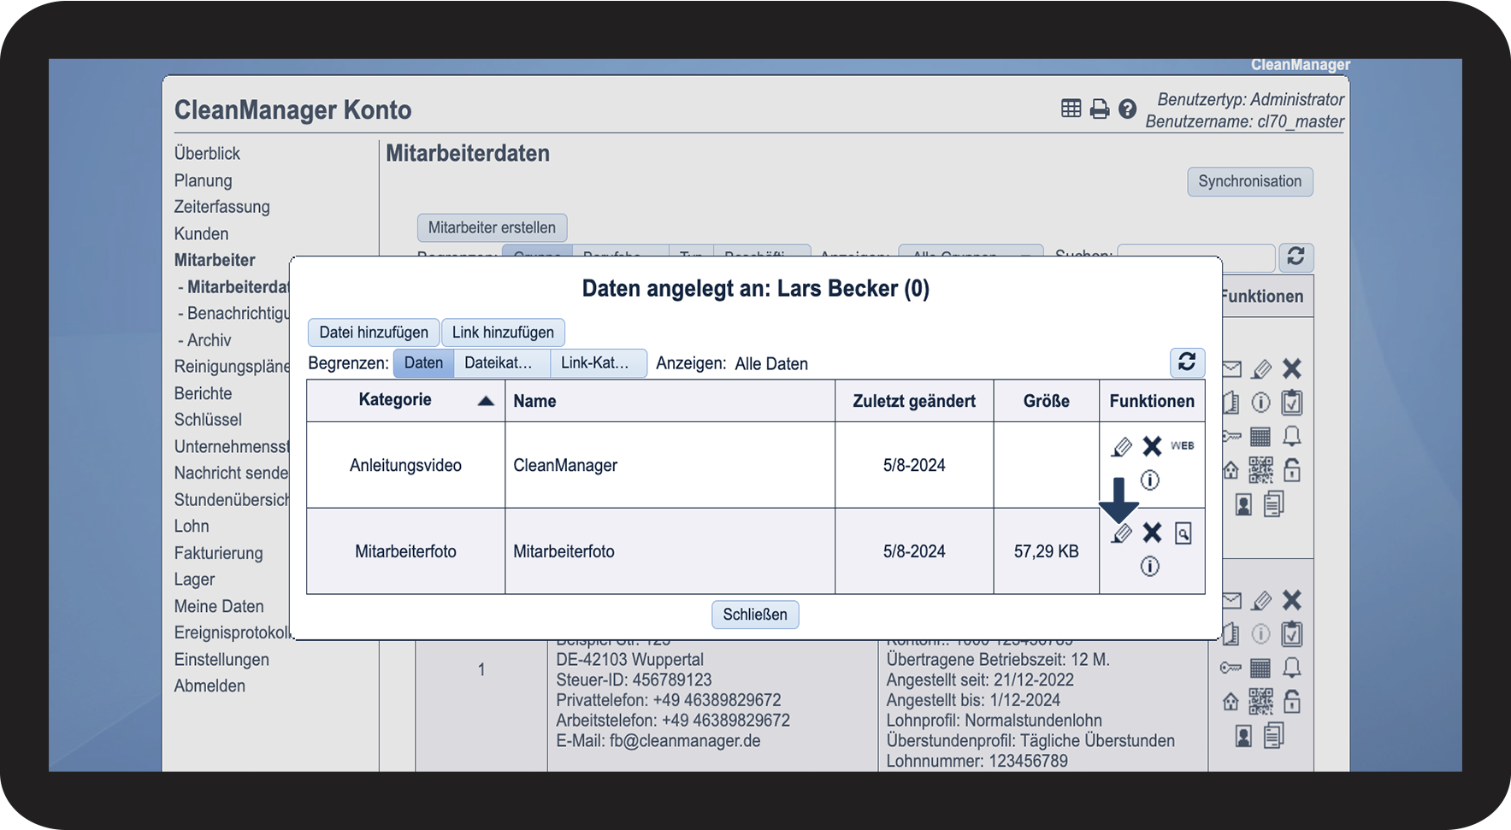The height and width of the screenshot is (830, 1511).
Task: Sort table by the Kategorie column arrow
Action: [x=486, y=401]
